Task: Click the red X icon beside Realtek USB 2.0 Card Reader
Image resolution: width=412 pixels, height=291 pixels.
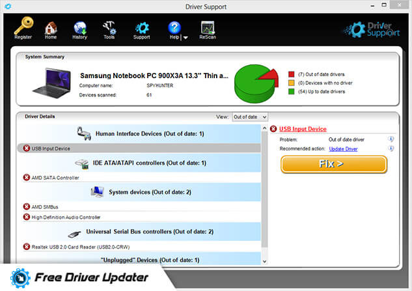Action: (27, 247)
